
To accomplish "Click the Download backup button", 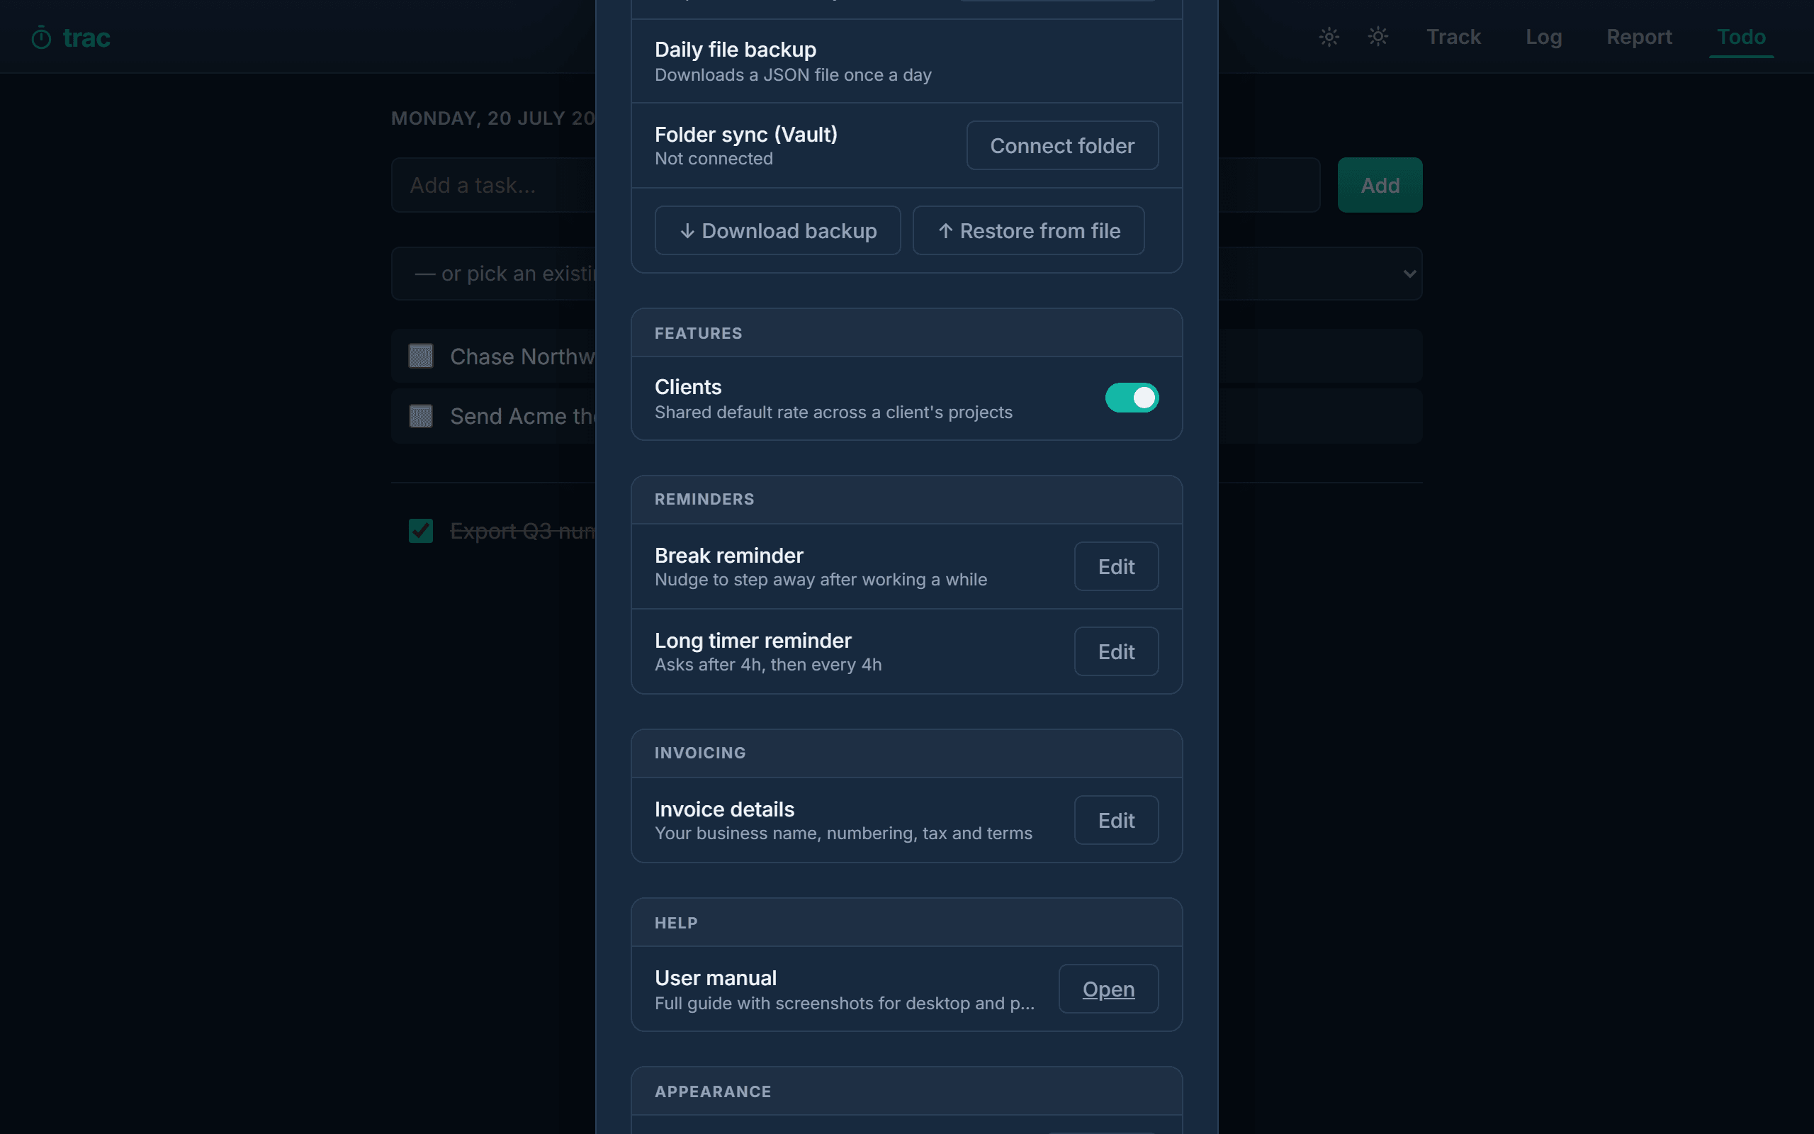I will pyautogui.click(x=777, y=230).
